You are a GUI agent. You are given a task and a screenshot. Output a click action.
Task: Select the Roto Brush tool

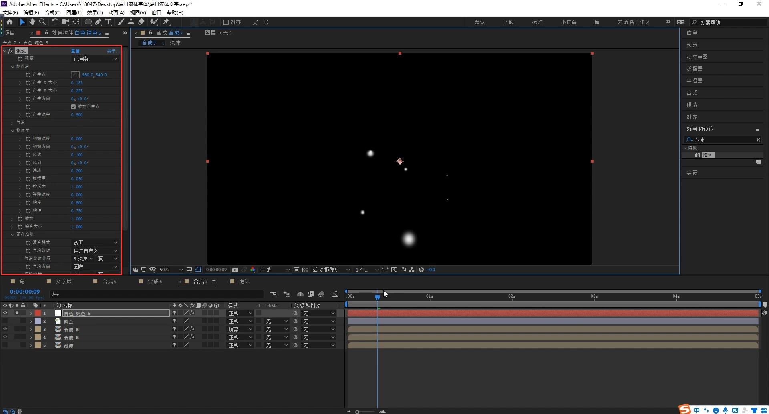click(154, 22)
